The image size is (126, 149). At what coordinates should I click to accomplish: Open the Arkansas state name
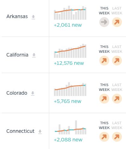pyautogui.click(x=17, y=17)
